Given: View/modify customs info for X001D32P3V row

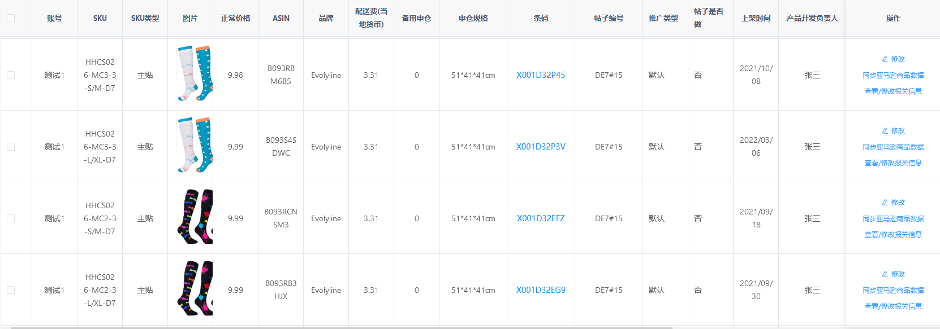Looking at the screenshot, I should pyautogui.click(x=893, y=163).
